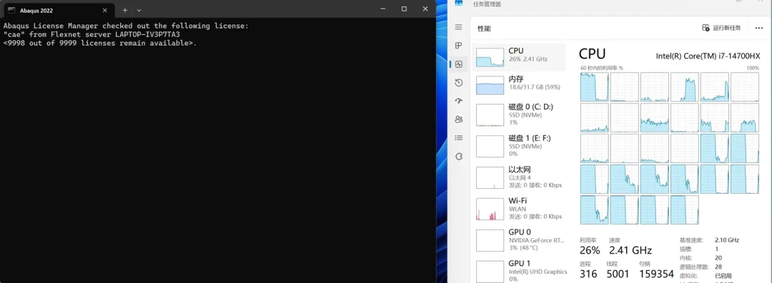
Task: Open the Services page in Task Manager
Action: [x=458, y=156]
